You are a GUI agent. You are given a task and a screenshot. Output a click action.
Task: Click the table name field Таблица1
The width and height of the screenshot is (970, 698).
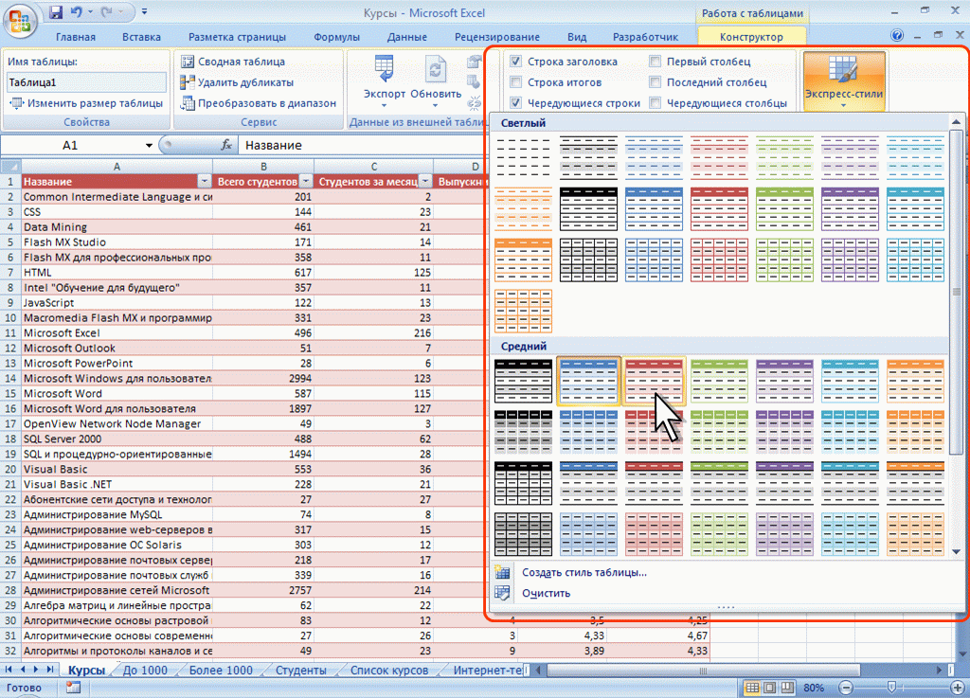[x=86, y=82]
